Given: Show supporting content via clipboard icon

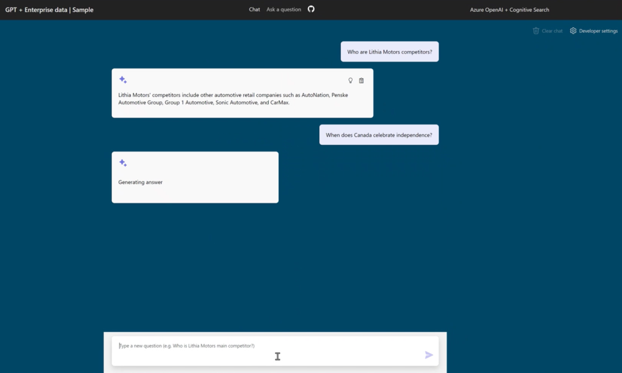Looking at the screenshot, I should pyautogui.click(x=361, y=80).
